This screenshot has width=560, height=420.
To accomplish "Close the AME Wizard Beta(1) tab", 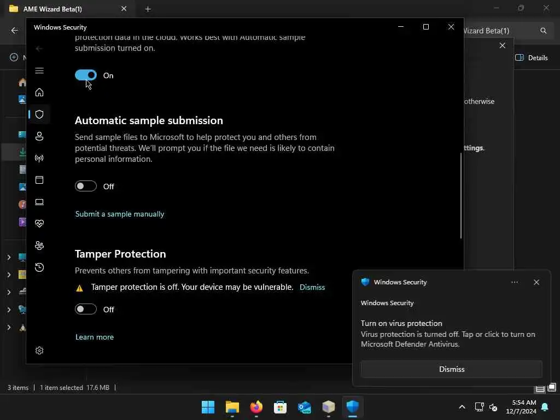I will coord(124,9).
